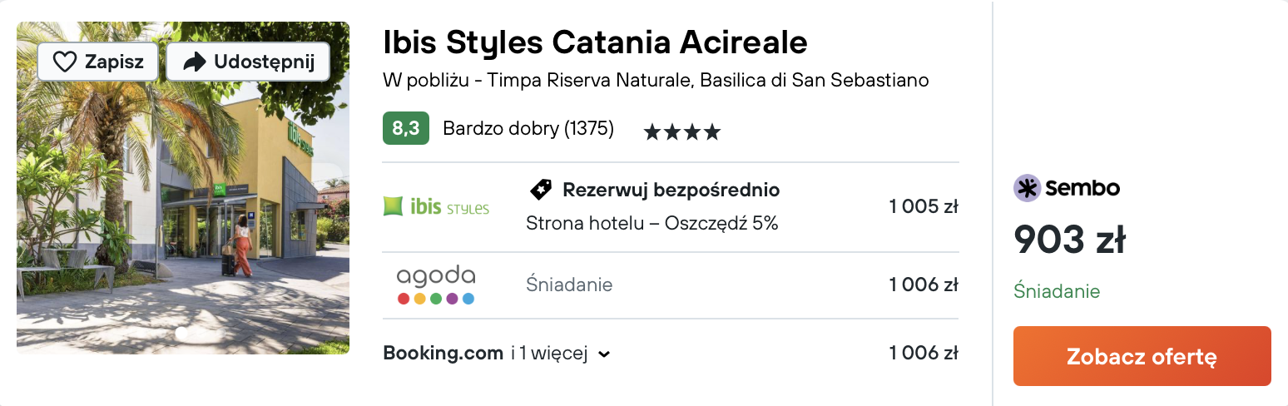Open the Booking.com offers row
The image size is (1288, 406).
tap(671, 353)
